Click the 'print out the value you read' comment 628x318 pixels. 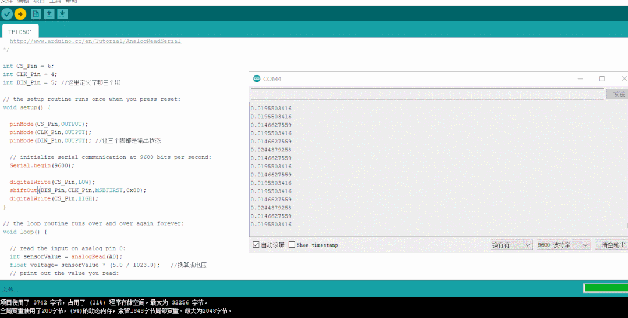coord(65,273)
